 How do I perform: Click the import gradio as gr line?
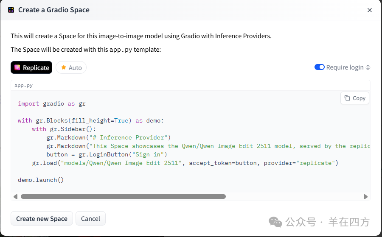[x=52, y=103]
